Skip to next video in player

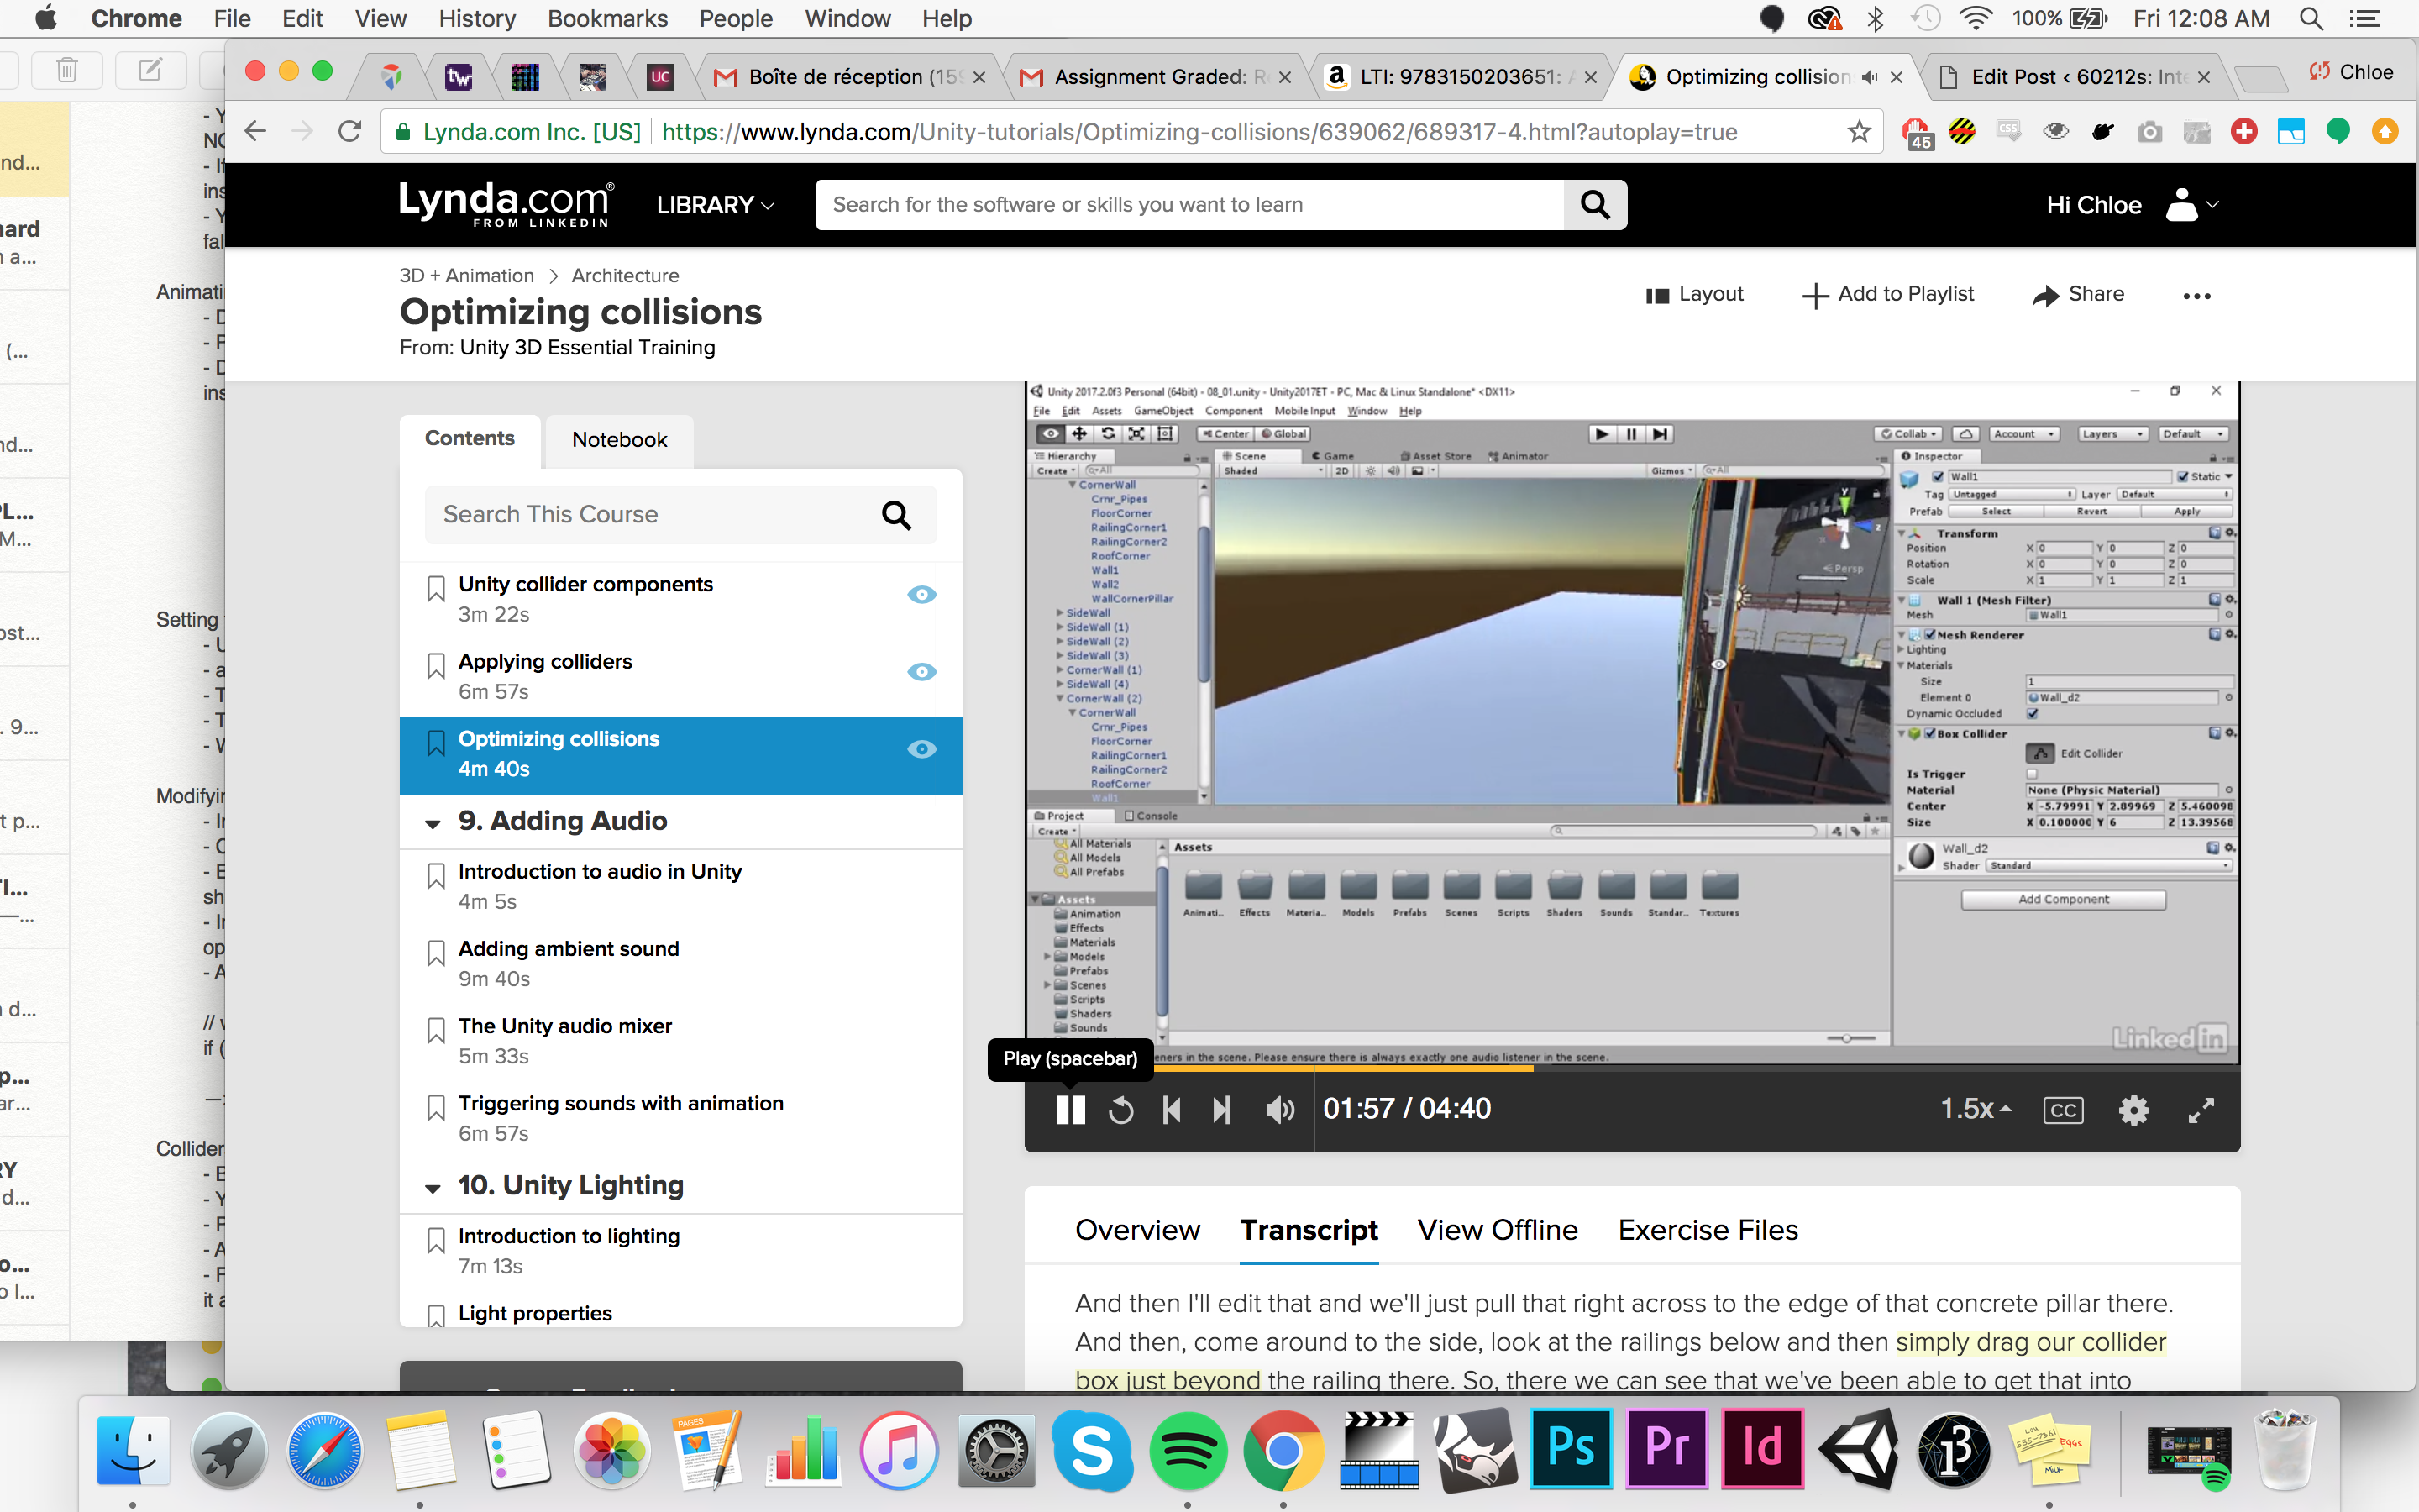pos(1221,1110)
